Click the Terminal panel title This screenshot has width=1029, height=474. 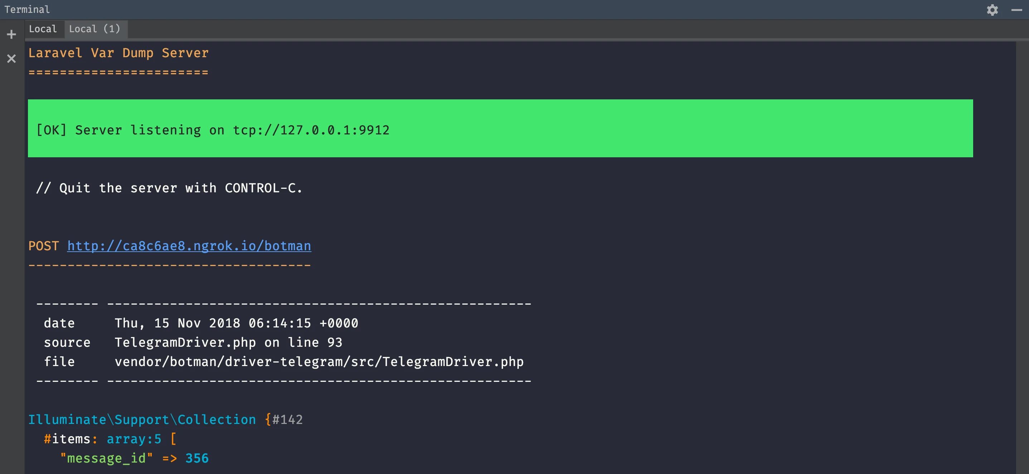coord(27,10)
